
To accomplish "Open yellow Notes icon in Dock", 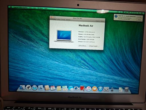I will point(59,88).
